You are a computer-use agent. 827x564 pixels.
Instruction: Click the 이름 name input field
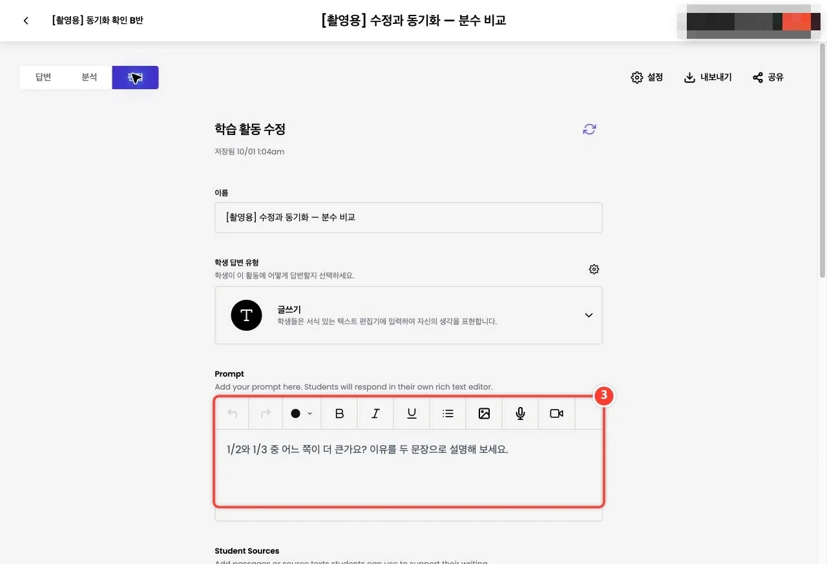(408, 218)
